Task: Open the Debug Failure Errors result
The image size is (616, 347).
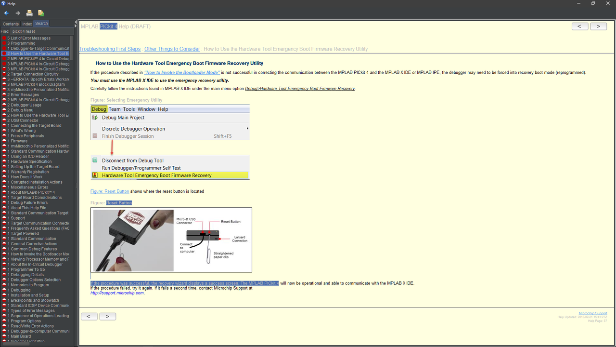Action: [x=27, y=203]
